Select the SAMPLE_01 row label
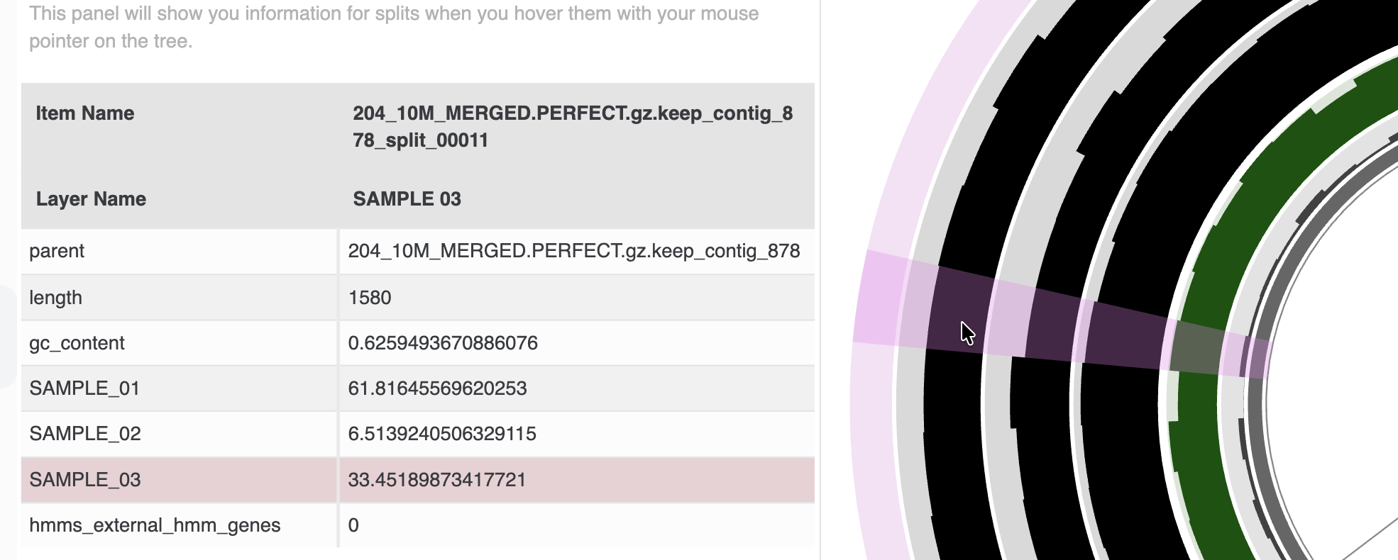 84,388
